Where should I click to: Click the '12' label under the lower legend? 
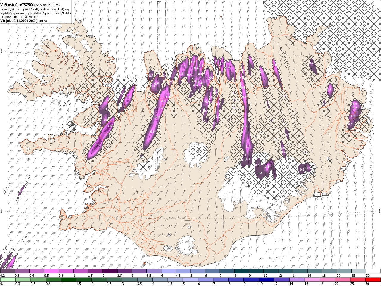pos(276,284)
